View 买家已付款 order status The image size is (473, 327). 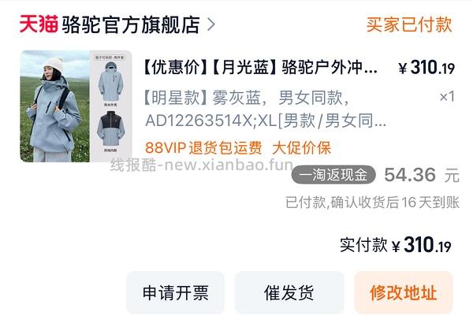[x=409, y=24]
